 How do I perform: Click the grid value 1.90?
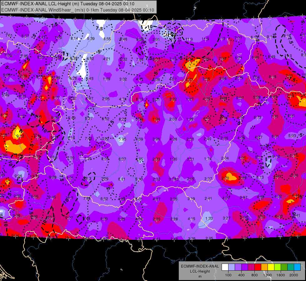173,159
